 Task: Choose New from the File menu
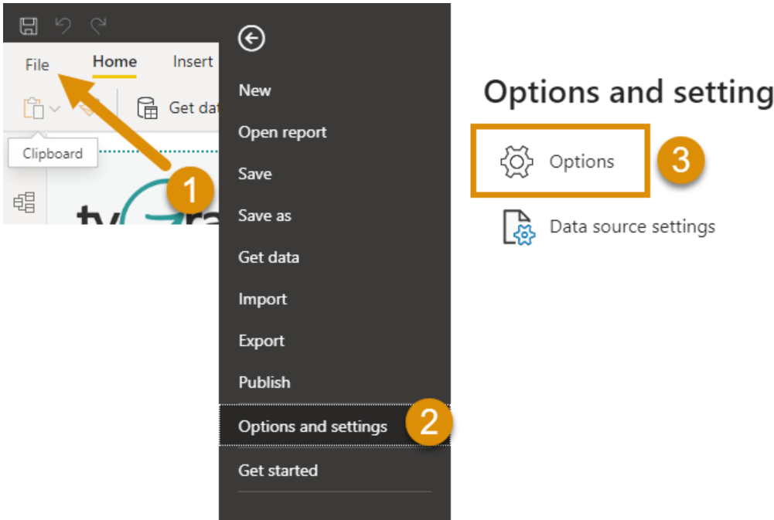[x=254, y=90]
